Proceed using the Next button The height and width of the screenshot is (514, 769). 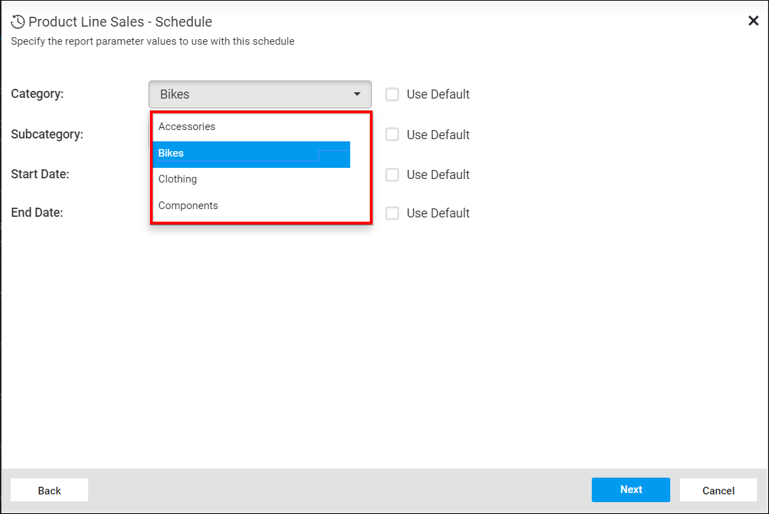pyautogui.click(x=631, y=490)
